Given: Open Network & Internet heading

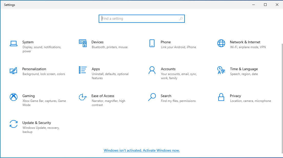Looking at the screenshot, I should point(245,42).
